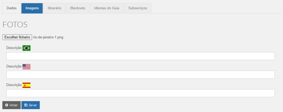Open the Dados tab
This screenshot has width=283, height=112.
click(12, 8)
